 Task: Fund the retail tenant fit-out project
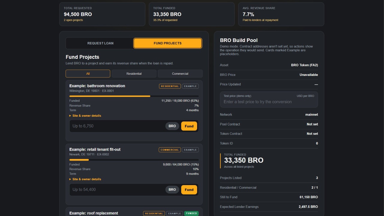pos(189,190)
